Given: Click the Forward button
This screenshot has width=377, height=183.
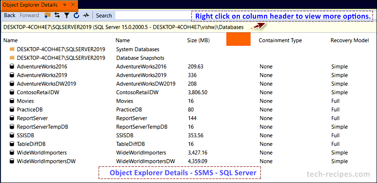Looking at the screenshot, I should 29,15.
